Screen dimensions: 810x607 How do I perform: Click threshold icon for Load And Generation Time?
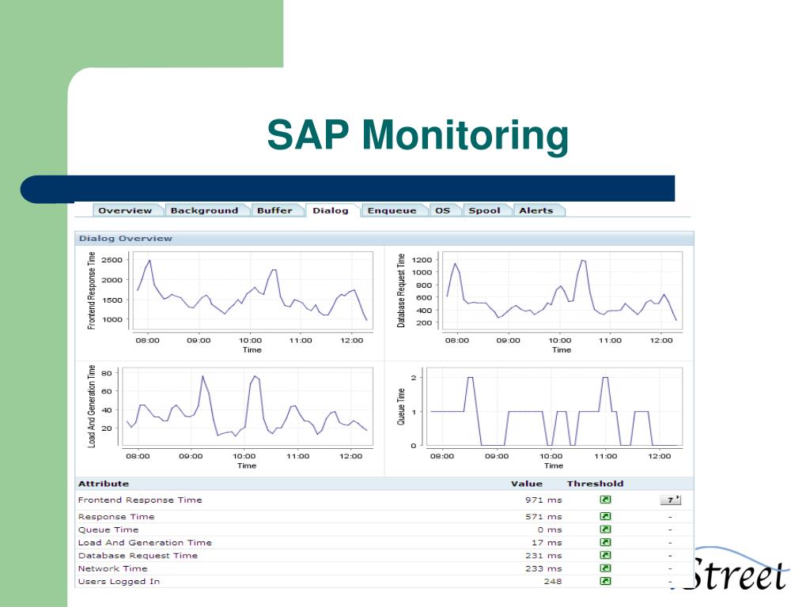click(x=605, y=542)
